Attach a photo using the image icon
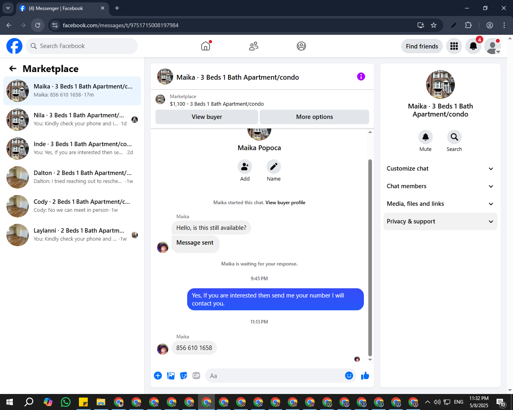The width and height of the screenshot is (513, 410). (171, 376)
